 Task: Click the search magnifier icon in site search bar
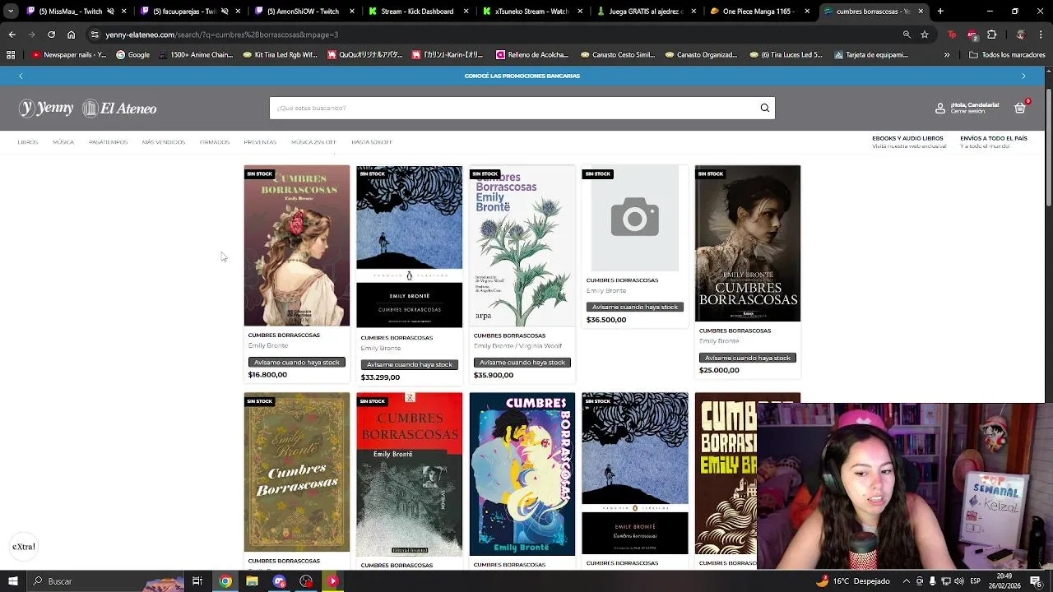(764, 108)
